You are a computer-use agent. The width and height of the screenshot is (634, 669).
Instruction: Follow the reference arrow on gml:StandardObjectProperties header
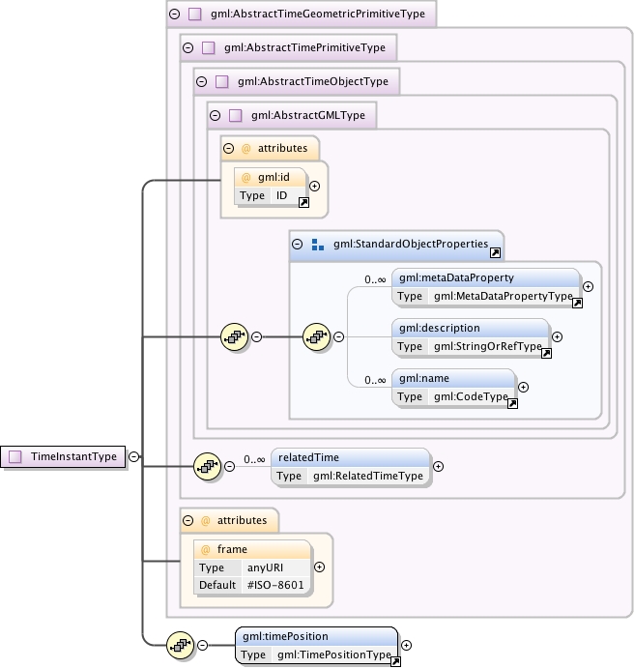tap(495, 253)
